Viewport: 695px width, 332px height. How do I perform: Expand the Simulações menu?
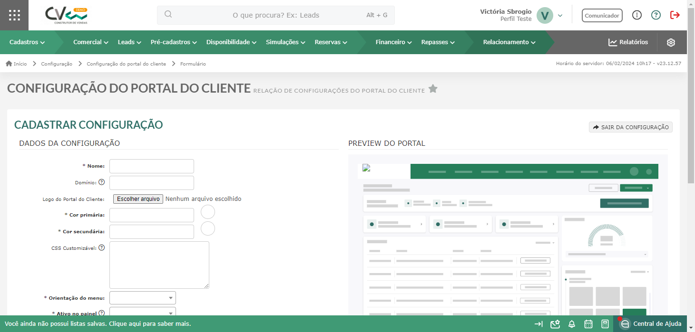285,42
